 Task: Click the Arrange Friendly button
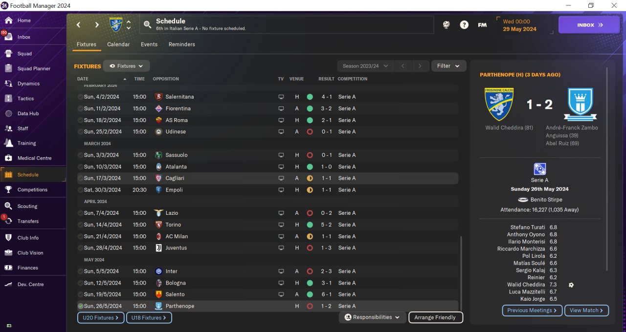click(435, 317)
